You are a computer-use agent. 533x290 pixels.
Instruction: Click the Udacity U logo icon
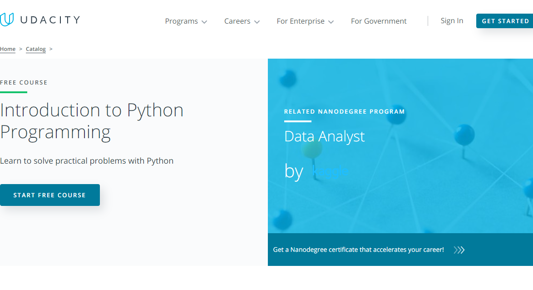(x=7, y=20)
